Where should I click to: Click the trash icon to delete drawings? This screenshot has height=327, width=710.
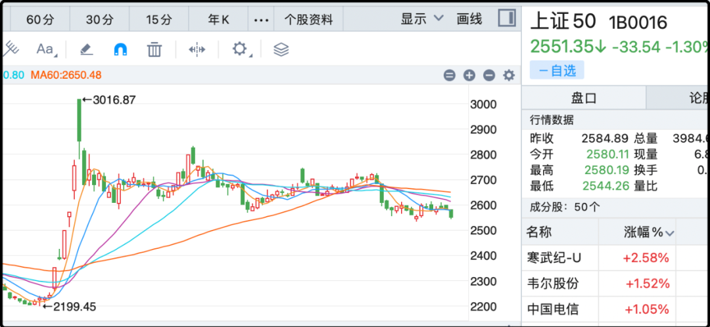pos(154,49)
